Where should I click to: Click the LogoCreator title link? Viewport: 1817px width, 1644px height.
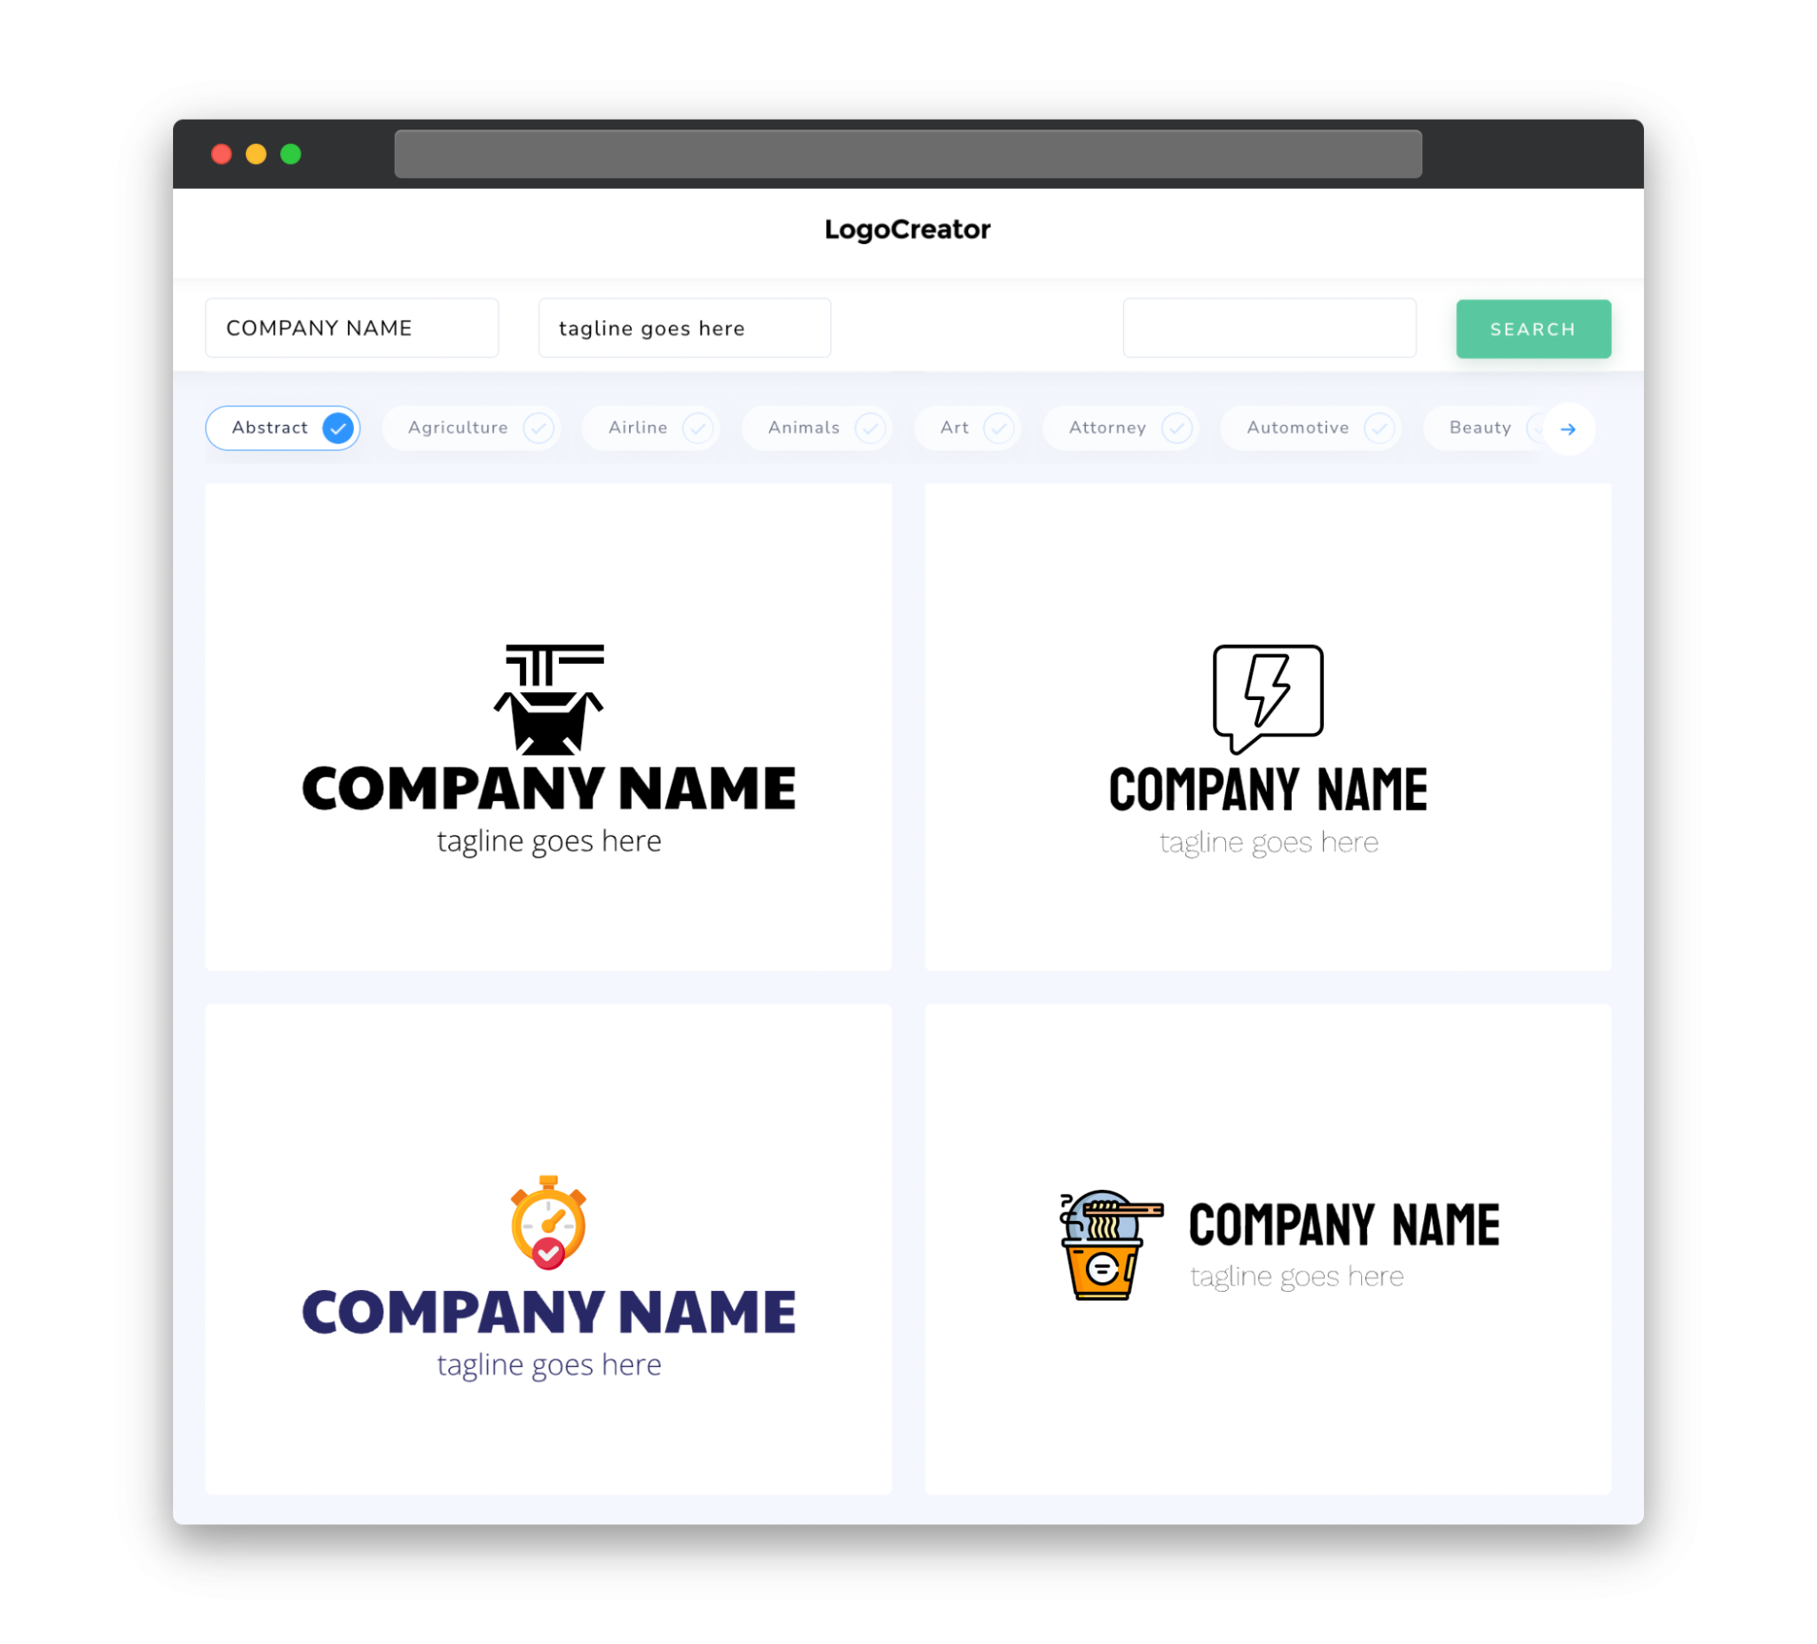(x=907, y=230)
